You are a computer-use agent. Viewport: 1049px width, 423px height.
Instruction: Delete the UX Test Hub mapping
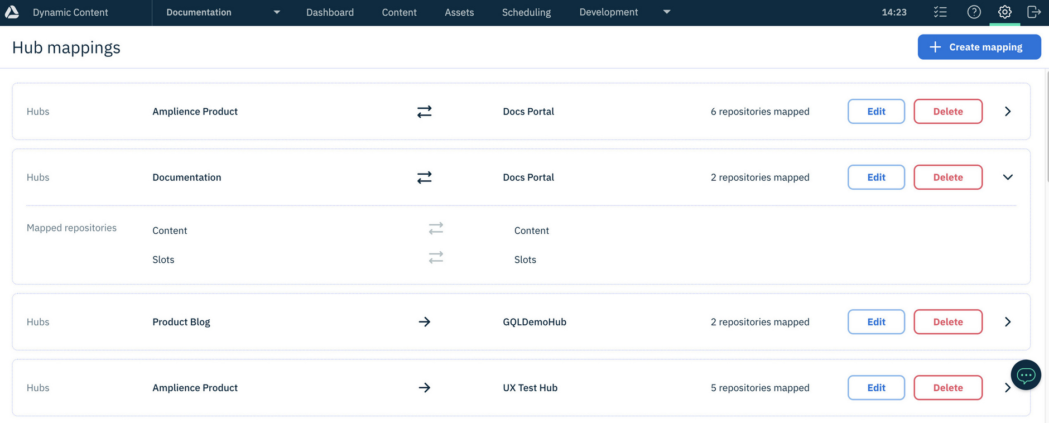click(948, 388)
